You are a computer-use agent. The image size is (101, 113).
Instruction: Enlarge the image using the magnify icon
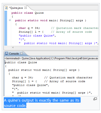95,99
